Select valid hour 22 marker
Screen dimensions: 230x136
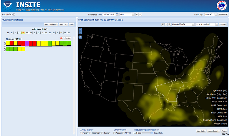pyautogui.click(x=38, y=33)
